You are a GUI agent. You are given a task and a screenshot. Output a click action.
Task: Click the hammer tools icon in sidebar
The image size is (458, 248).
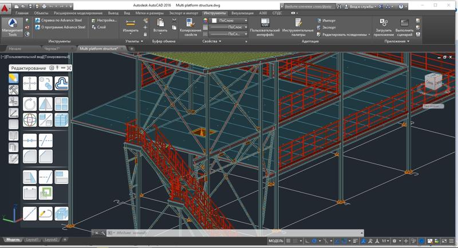coord(13,90)
